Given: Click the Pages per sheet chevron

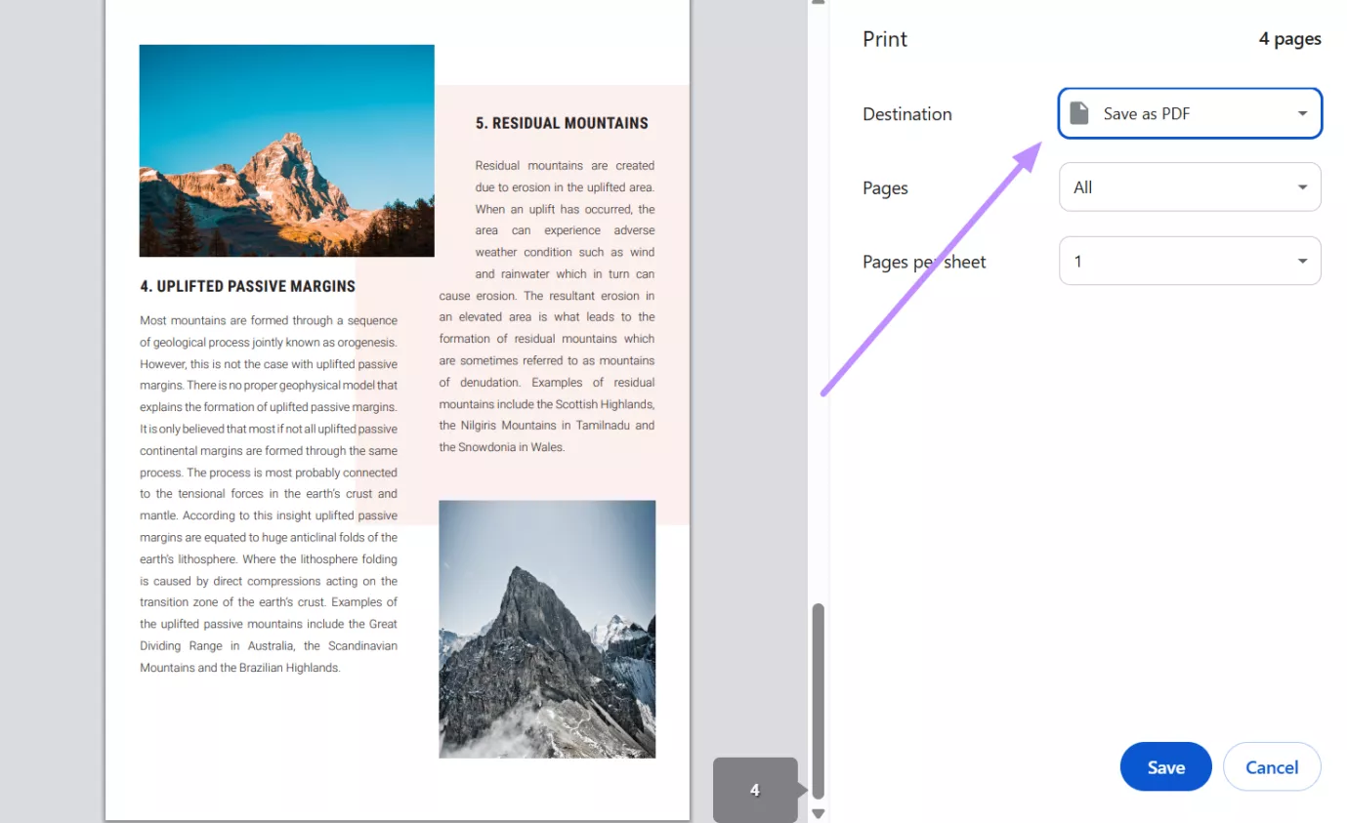Looking at the screenshot, I should pyautogui.click(x=1302, y=261).
